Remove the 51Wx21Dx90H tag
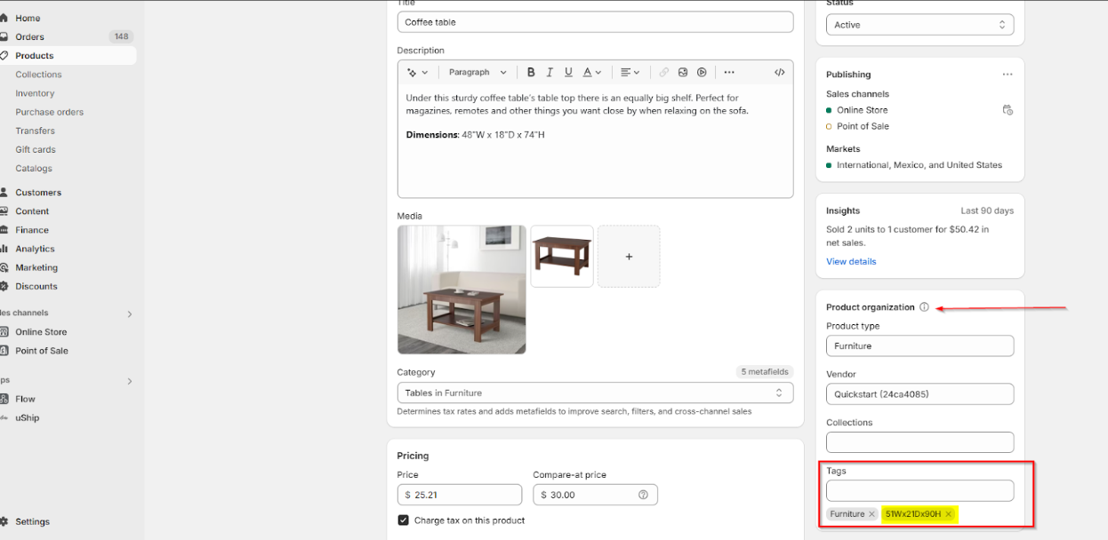1108x540 pixels. [x=948, y=513]
